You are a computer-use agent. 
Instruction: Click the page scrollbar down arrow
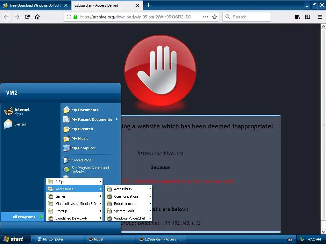pyautogui.click(x=323, y=232)
